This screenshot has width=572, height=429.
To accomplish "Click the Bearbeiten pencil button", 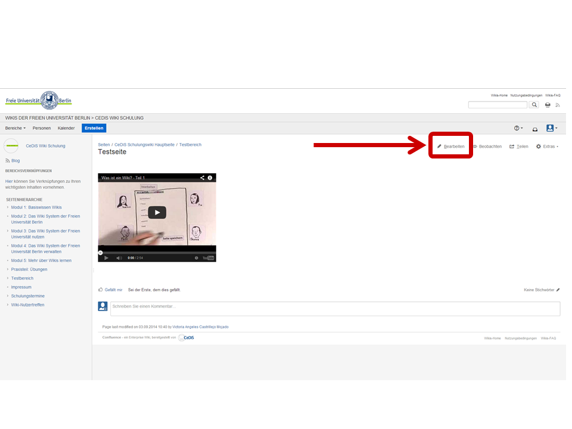I will coord(451,147).
